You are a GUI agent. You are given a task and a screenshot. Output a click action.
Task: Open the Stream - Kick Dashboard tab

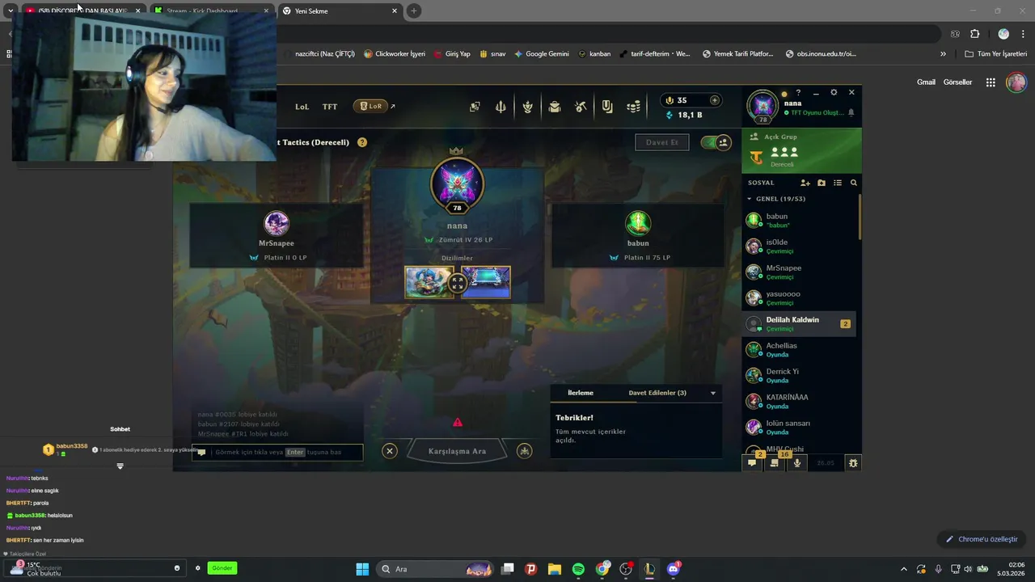[212, 11]
